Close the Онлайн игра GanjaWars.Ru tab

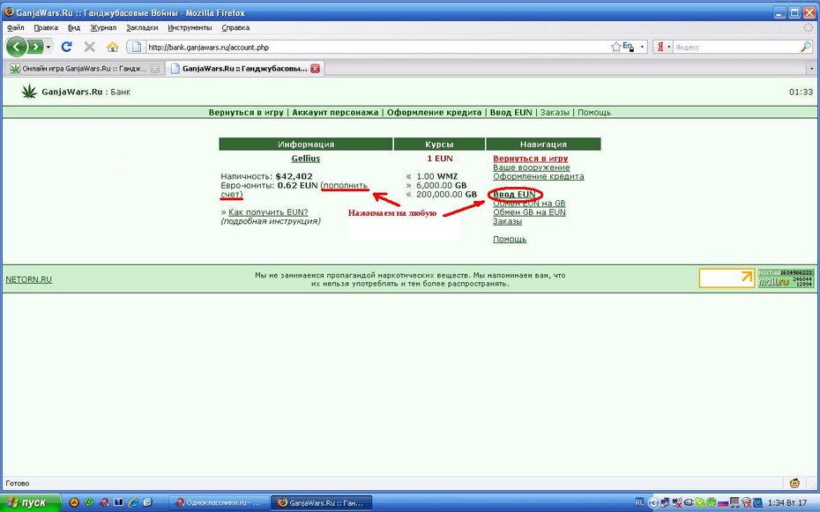click(155, 69)
